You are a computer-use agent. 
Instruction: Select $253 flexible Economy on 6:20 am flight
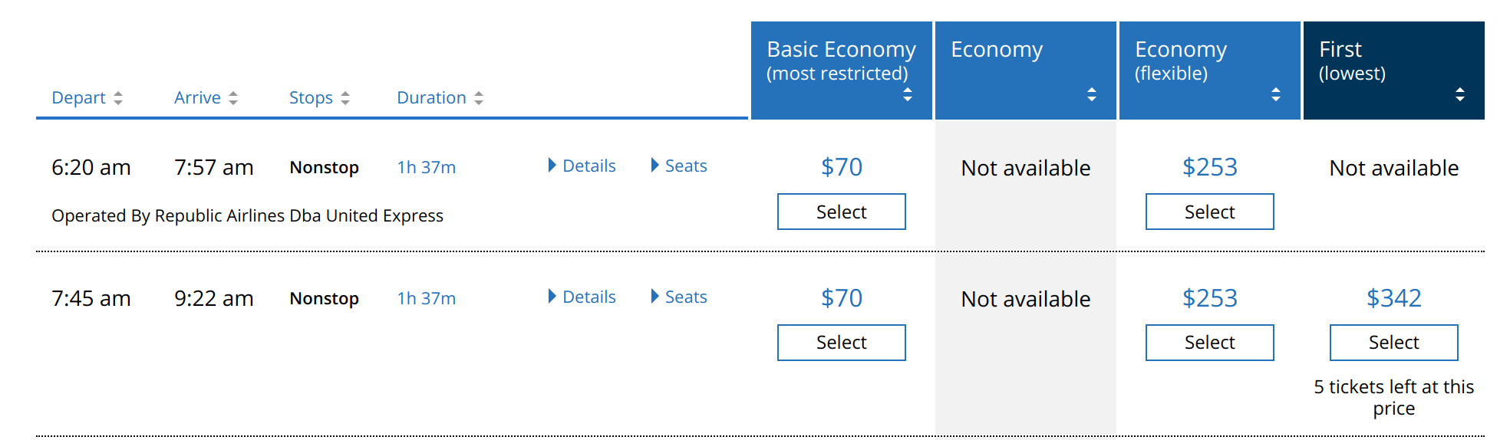point(1210,212)
